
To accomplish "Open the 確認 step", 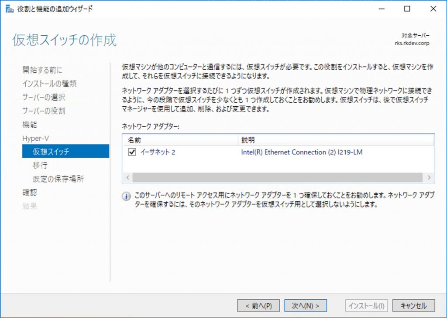I will coord(30,193).
